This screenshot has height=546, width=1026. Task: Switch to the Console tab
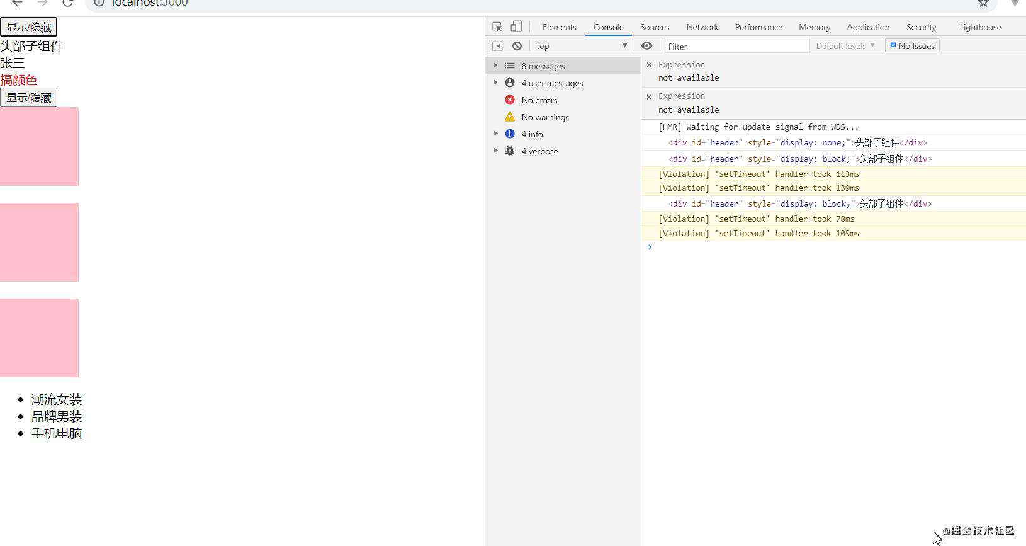click(x=608, y=27)
